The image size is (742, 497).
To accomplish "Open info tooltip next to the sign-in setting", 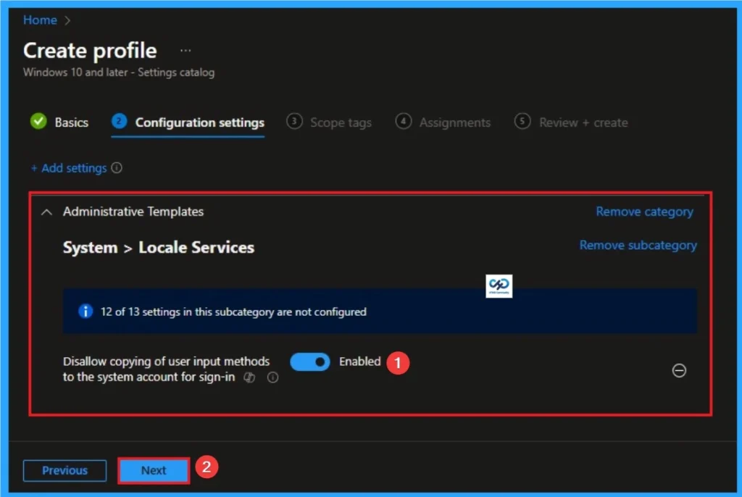I will 272,377.
